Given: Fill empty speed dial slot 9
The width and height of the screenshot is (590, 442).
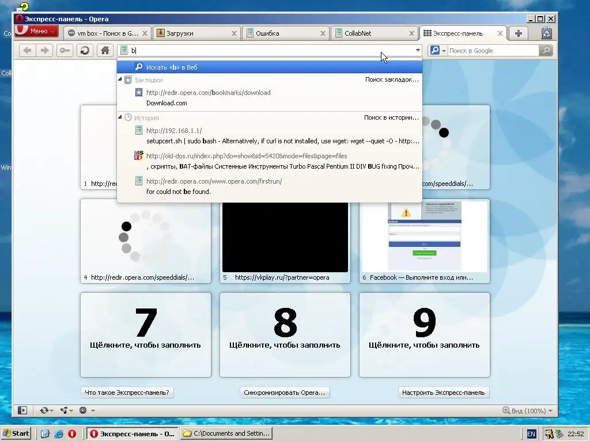Looking at the screenshot, I should pos(425,335).
